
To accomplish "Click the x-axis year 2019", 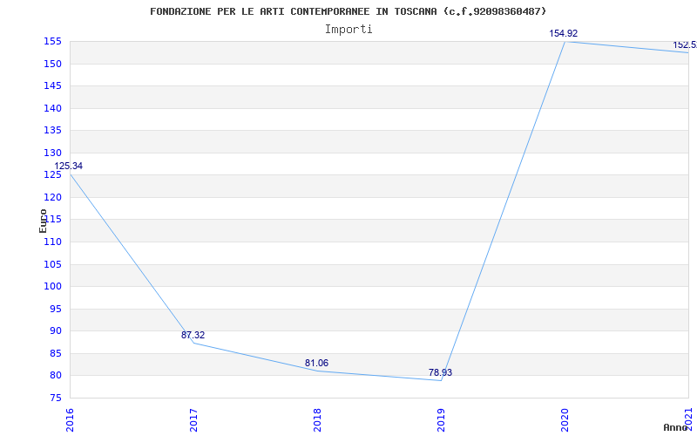I will (x=441, y=419).
